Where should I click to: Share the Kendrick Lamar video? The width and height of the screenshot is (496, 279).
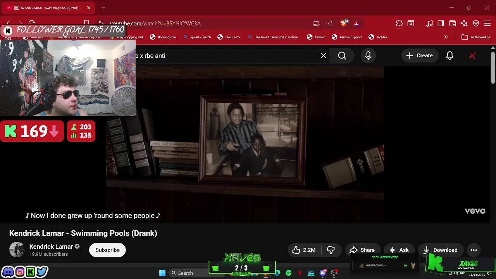click(x=362, y=250)
